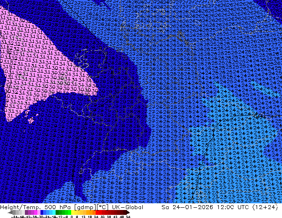Click the right arrow end of color scale
The image size is (282, 218).
click(128, 213)
